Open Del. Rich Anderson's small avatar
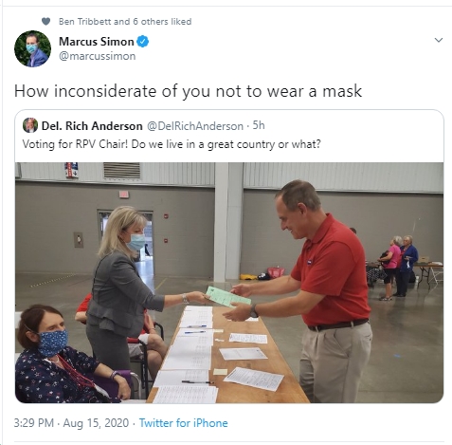The width and height of the screenshot is (452, 445). point(30,125)
